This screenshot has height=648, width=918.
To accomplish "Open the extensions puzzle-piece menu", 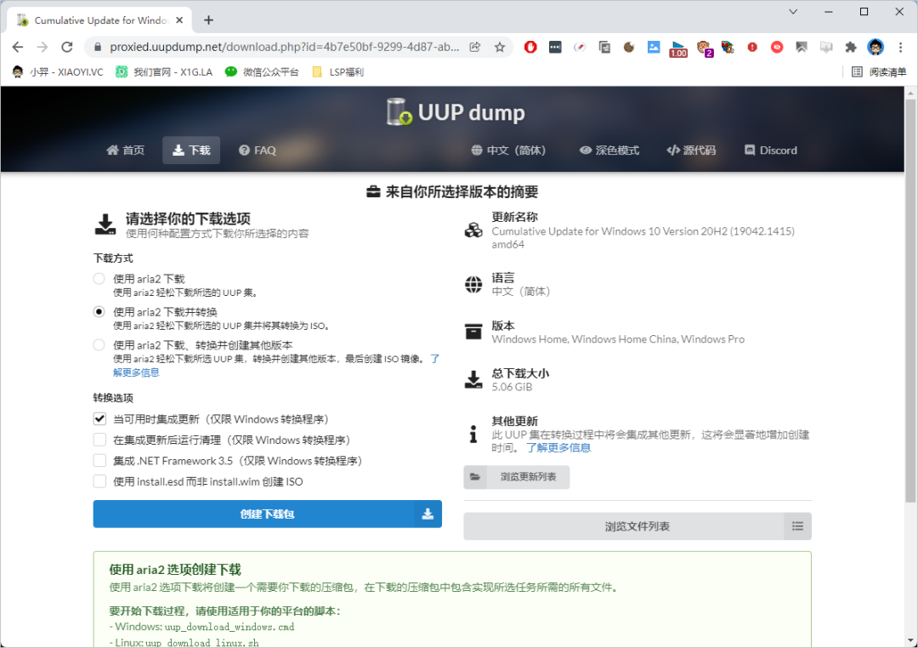I will tap(851, 47).
